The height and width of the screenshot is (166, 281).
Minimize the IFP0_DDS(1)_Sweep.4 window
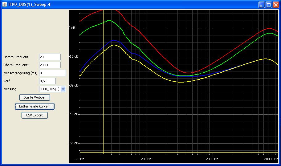[x=262, y=5]
